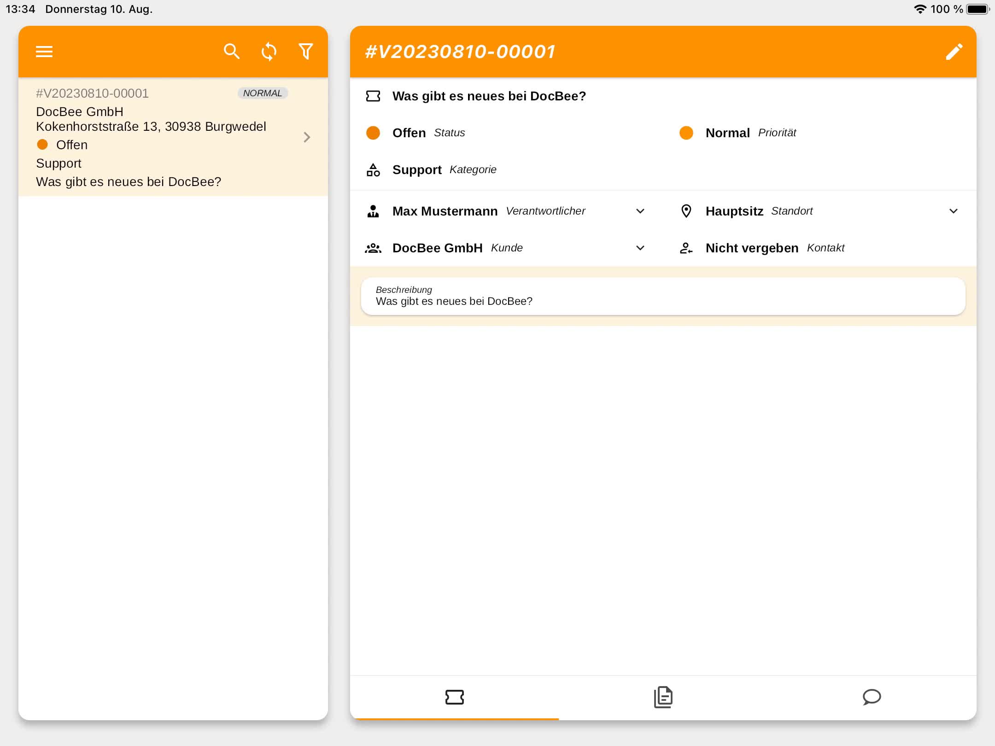Click the Beschreibung text field
Image resolution: width=995 pixels, height=746 pixels.
tap(662, 296)
